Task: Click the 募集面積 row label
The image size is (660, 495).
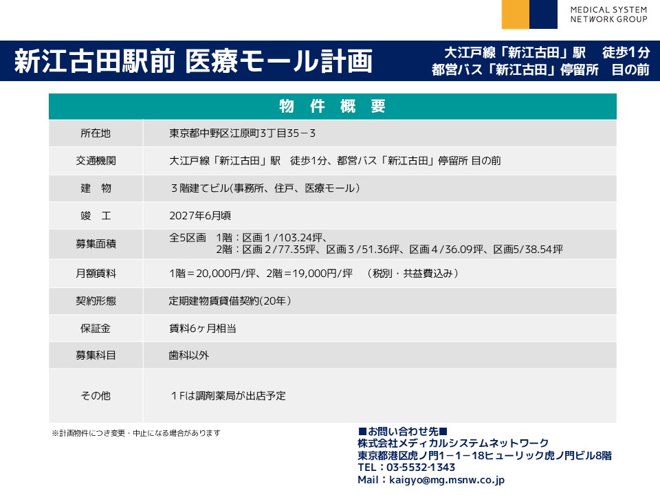Action: pyautogui.click(x=96, y=244)
